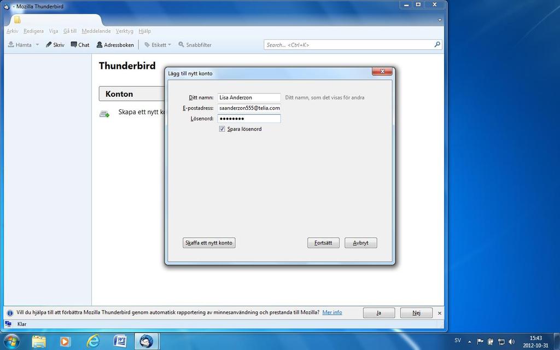Open the Meddelande menu
Image resolution: width=560 pixels, height=350 pixels.
(96, 31)
